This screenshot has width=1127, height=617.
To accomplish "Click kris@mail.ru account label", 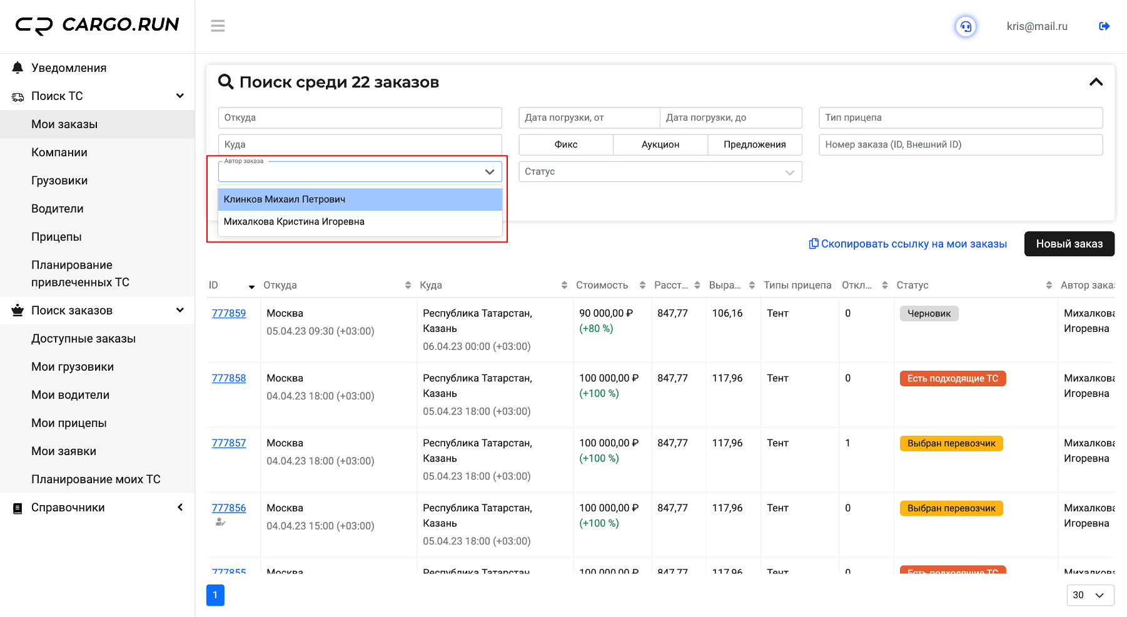I will (1037, 26).
